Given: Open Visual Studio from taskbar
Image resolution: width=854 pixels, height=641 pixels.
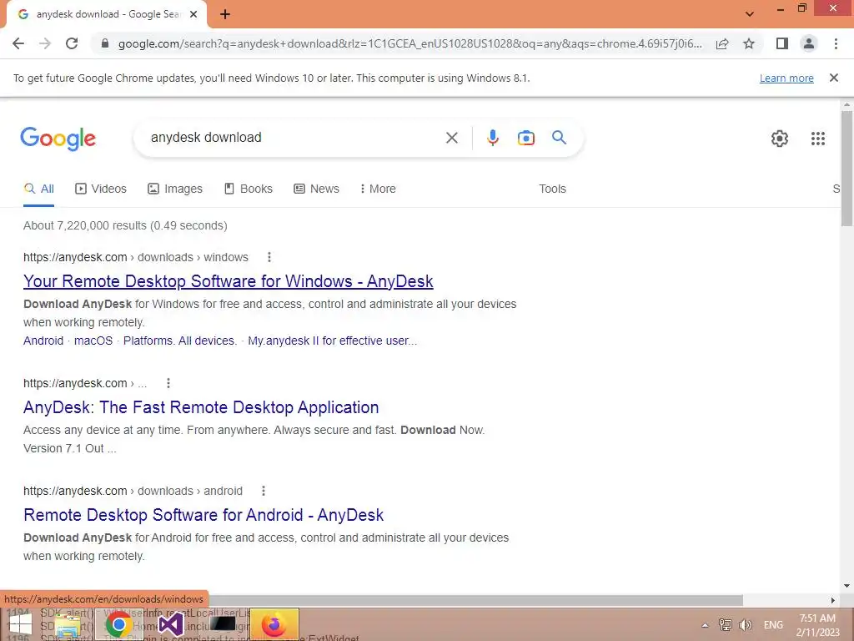Looking at the screenshot, I should click(170, 624).
